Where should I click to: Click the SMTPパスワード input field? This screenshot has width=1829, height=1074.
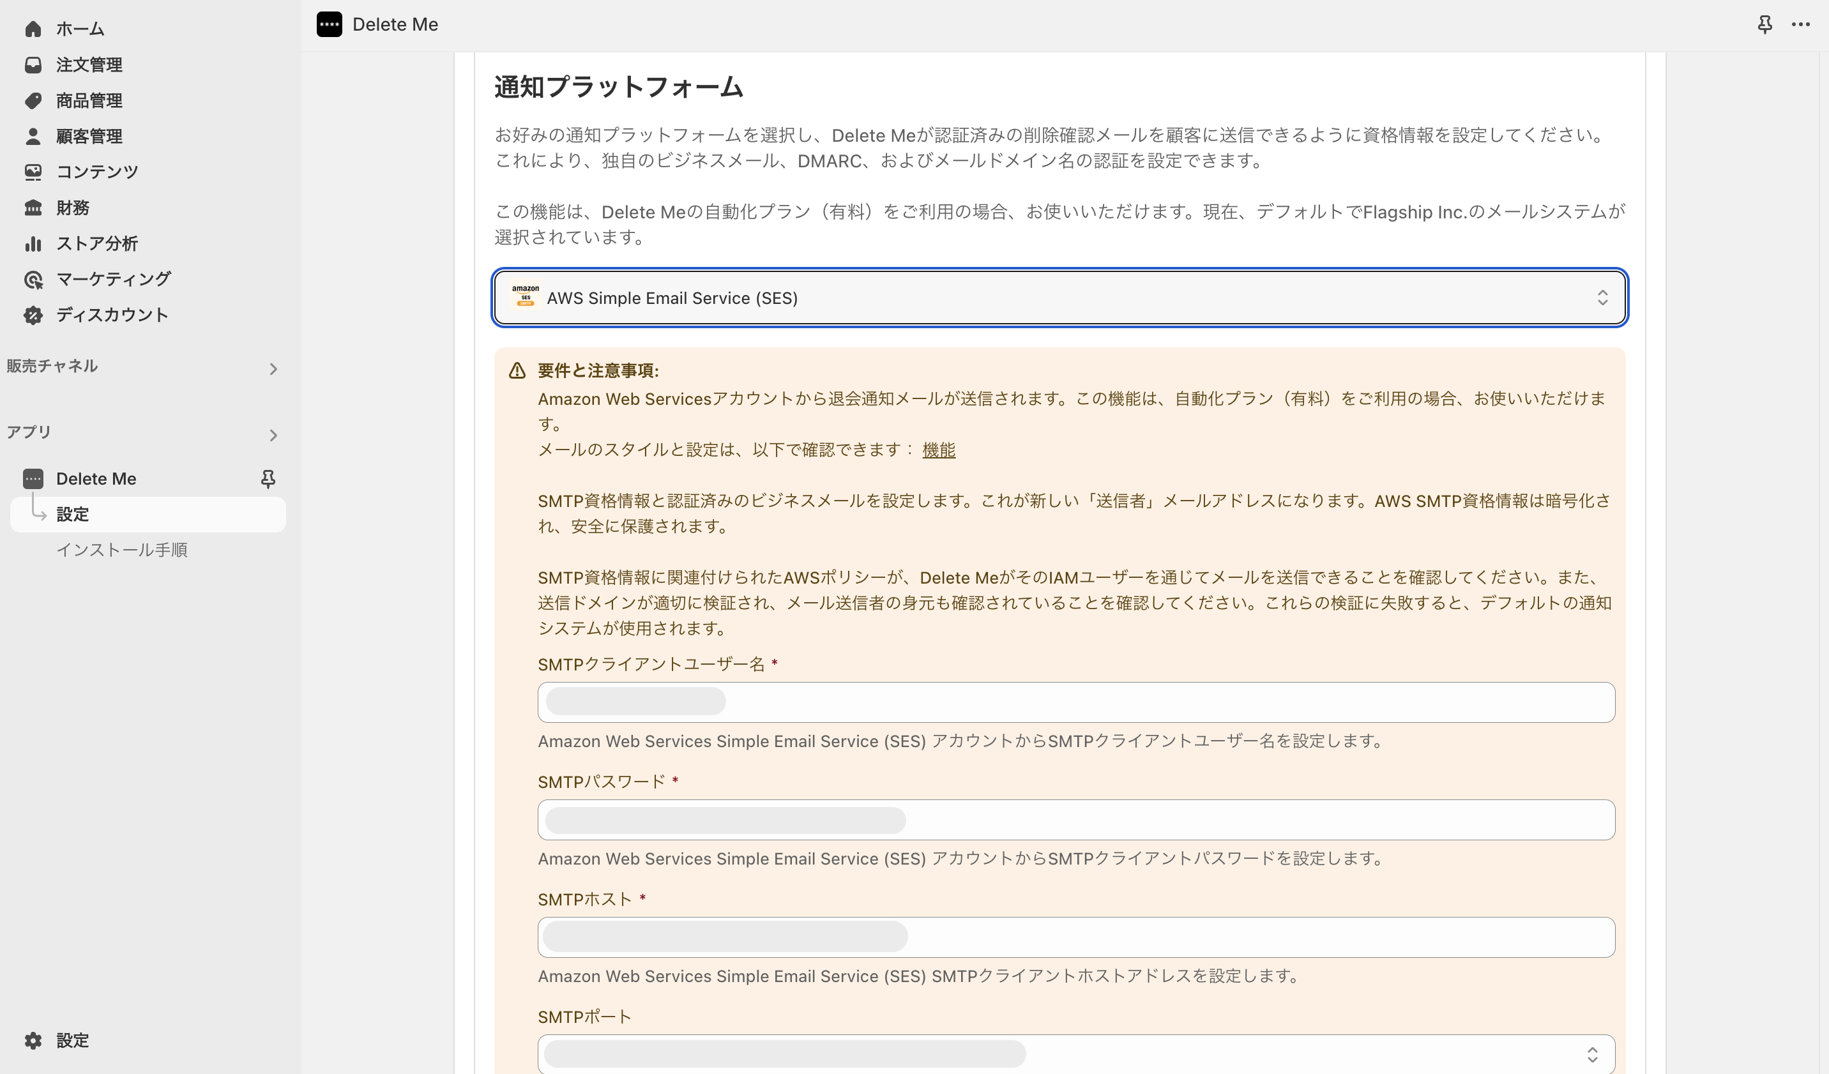1075,819
